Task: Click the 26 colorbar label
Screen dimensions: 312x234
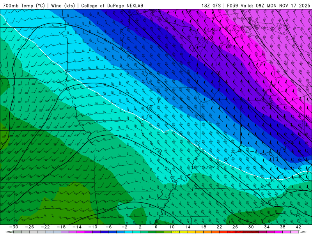Action: click(235, 227)
